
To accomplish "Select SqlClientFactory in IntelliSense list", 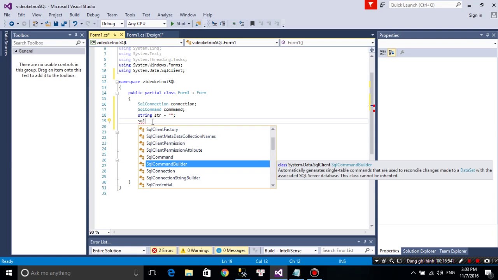I will 204,129.
